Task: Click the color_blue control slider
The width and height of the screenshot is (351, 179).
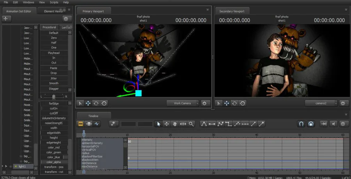Action: (54, 157)
